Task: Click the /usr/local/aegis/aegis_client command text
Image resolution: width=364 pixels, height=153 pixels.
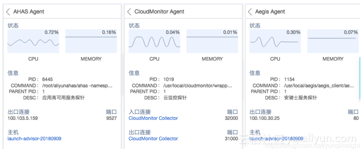Action: [x=319, y=86]
